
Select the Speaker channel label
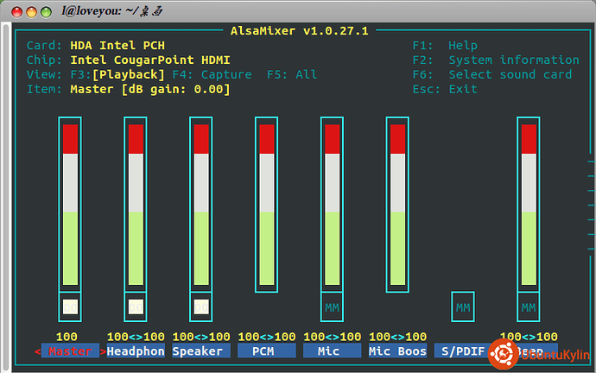201,351
